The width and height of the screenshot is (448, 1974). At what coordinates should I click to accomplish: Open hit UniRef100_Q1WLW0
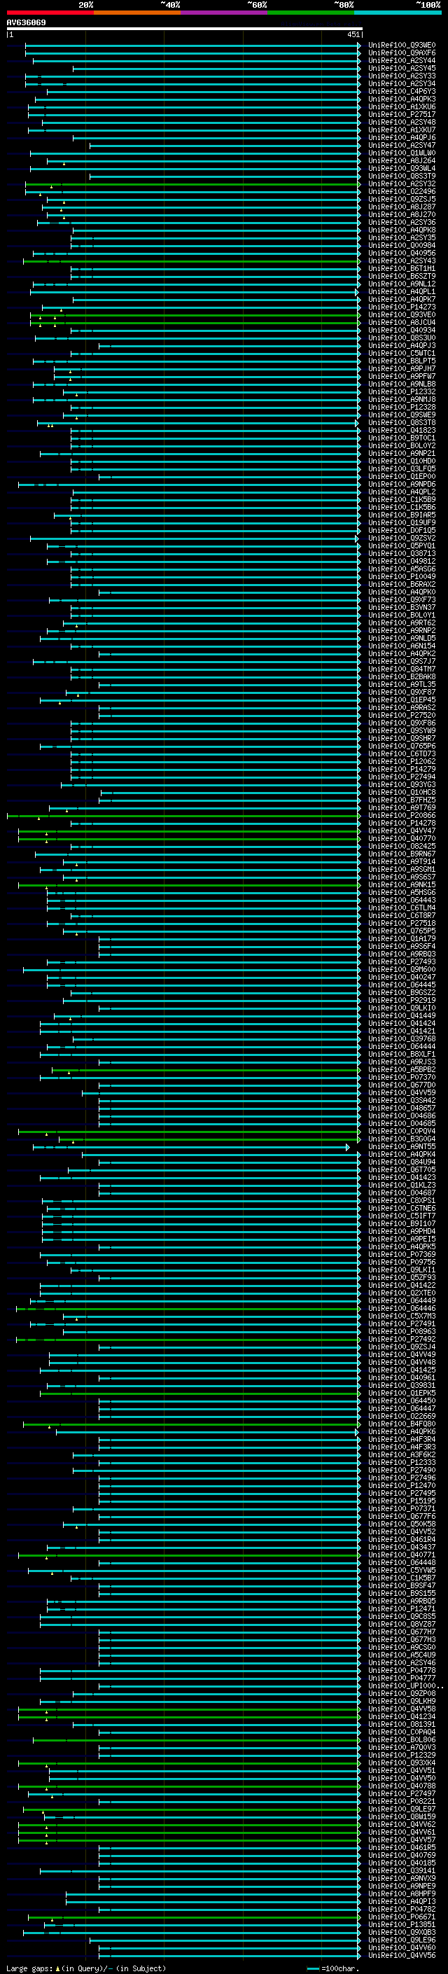(x=402, y=153)
